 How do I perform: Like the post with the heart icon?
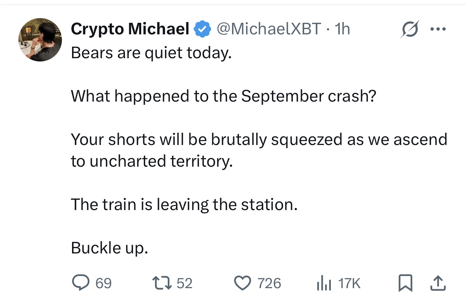[x=243, y=283]
